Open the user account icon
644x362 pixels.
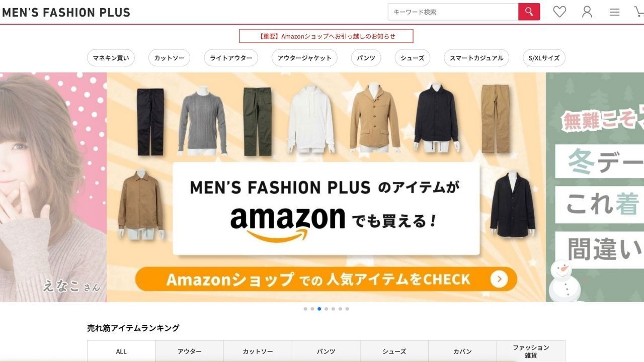tap(587, 12)
